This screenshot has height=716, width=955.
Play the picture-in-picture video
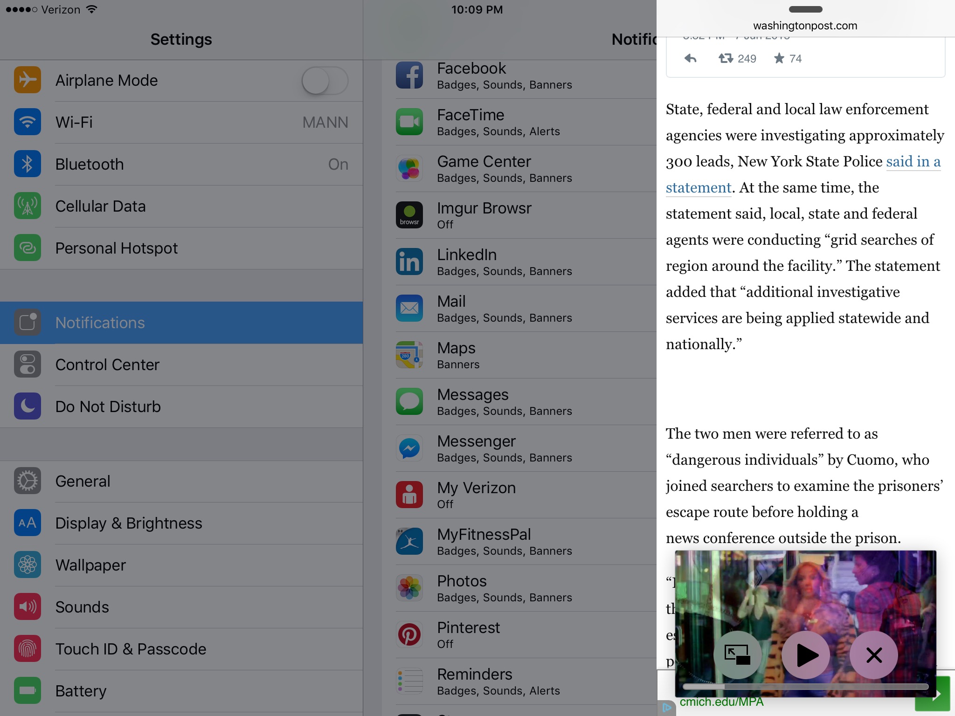(x=806, y=655)
